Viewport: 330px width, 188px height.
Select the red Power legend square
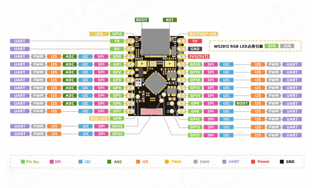[253, 162]
